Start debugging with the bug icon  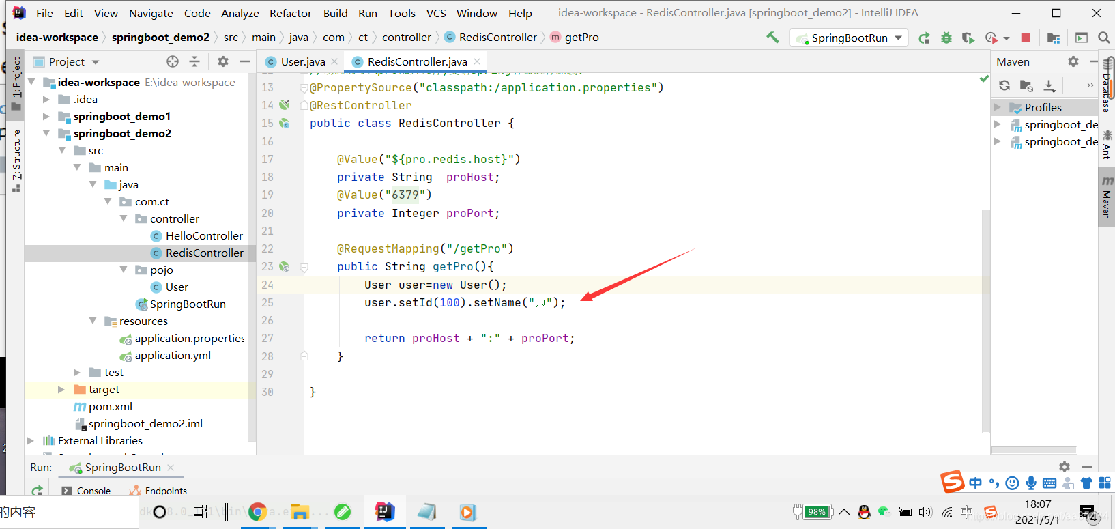tap(946, 38)
